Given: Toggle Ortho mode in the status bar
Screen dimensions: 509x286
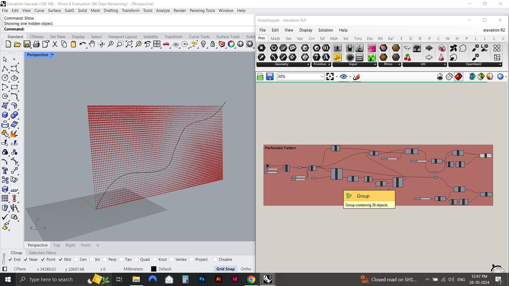Looking at the screenshot, I should tap(246, 269).
